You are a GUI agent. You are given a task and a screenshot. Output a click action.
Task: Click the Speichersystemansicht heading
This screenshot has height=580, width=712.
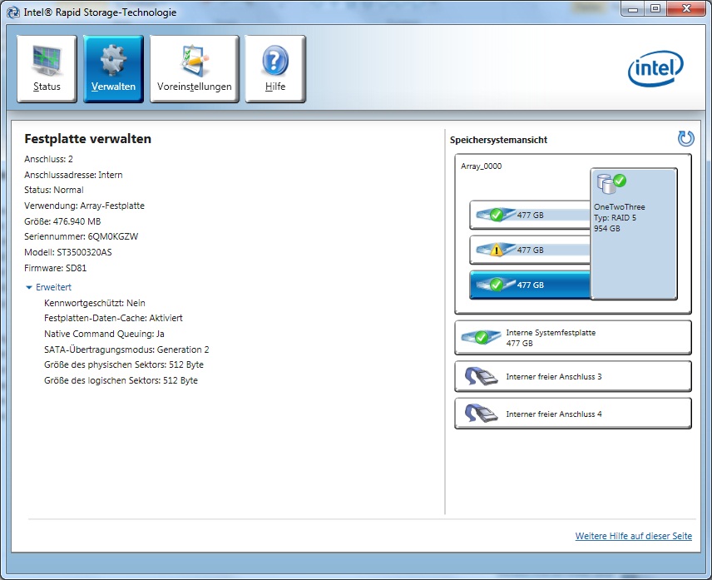tap(498, 140)
